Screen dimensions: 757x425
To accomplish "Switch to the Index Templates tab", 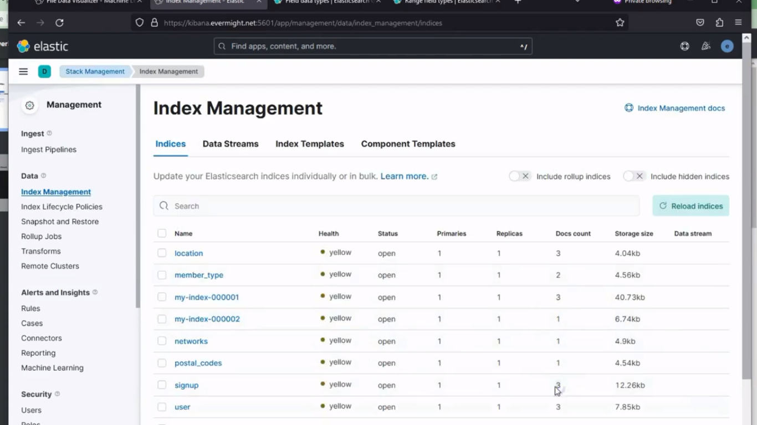I will click(x=310, y=144).
